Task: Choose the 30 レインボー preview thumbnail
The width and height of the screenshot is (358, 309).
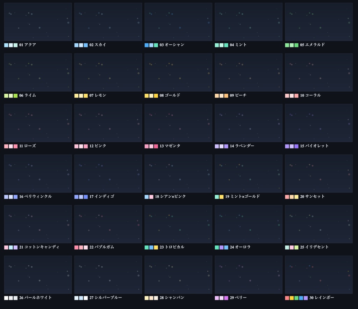Action: pyautogui.click(x=319, y=275)
